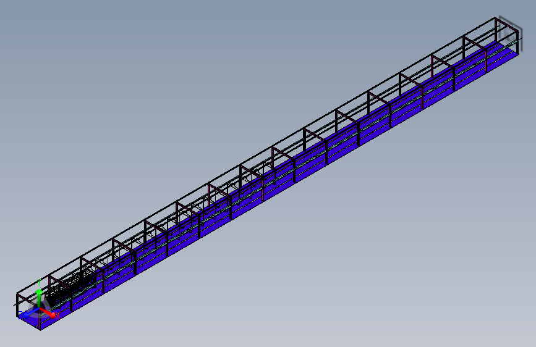Click the red "X" axis label
Viewport: 536px width, 347px height.
click(x=57, y=316)
